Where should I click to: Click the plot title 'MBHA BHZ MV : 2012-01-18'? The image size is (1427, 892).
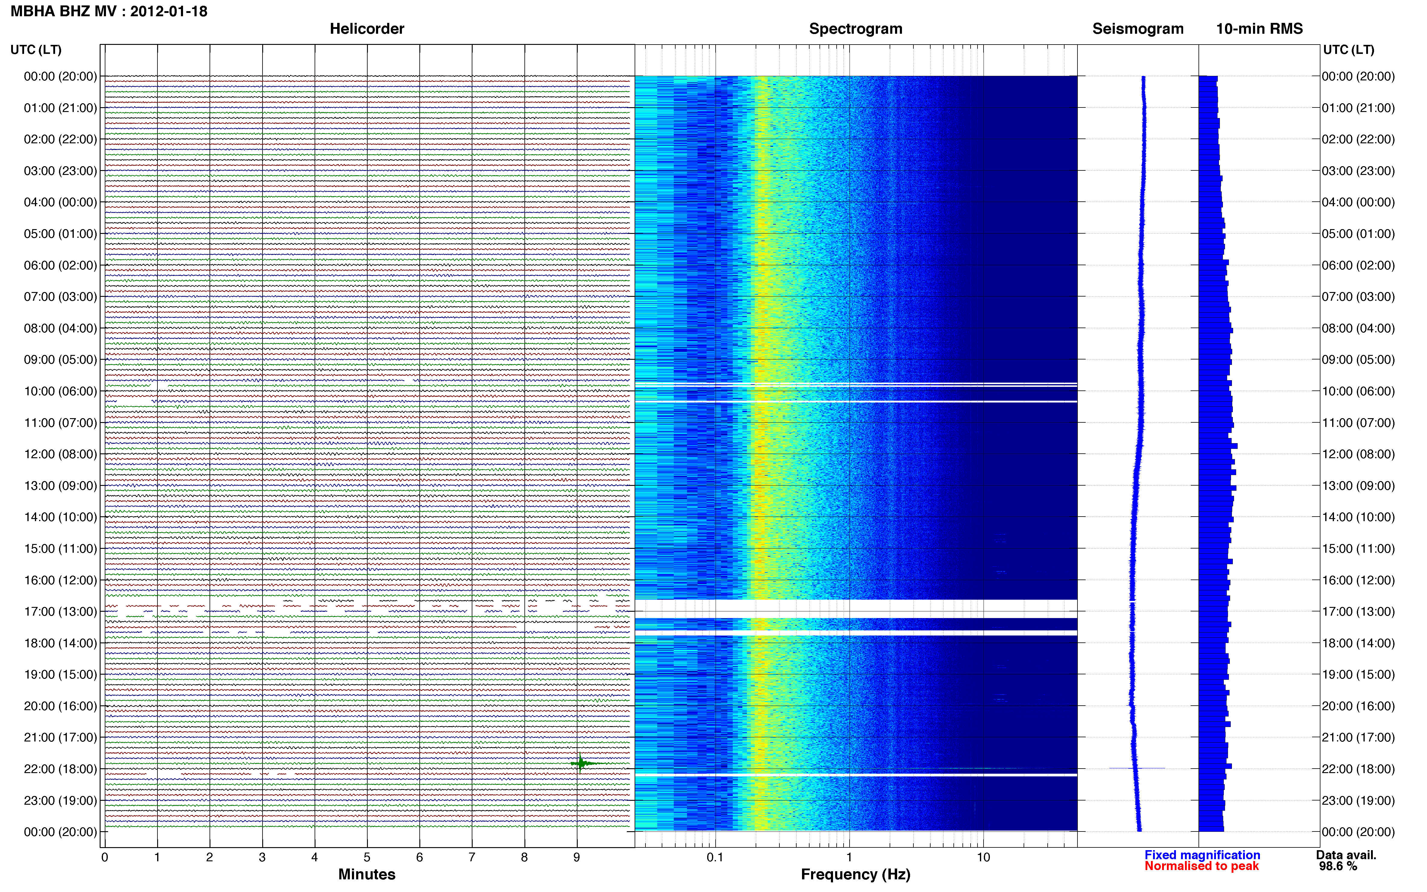(x=109, y=11)
